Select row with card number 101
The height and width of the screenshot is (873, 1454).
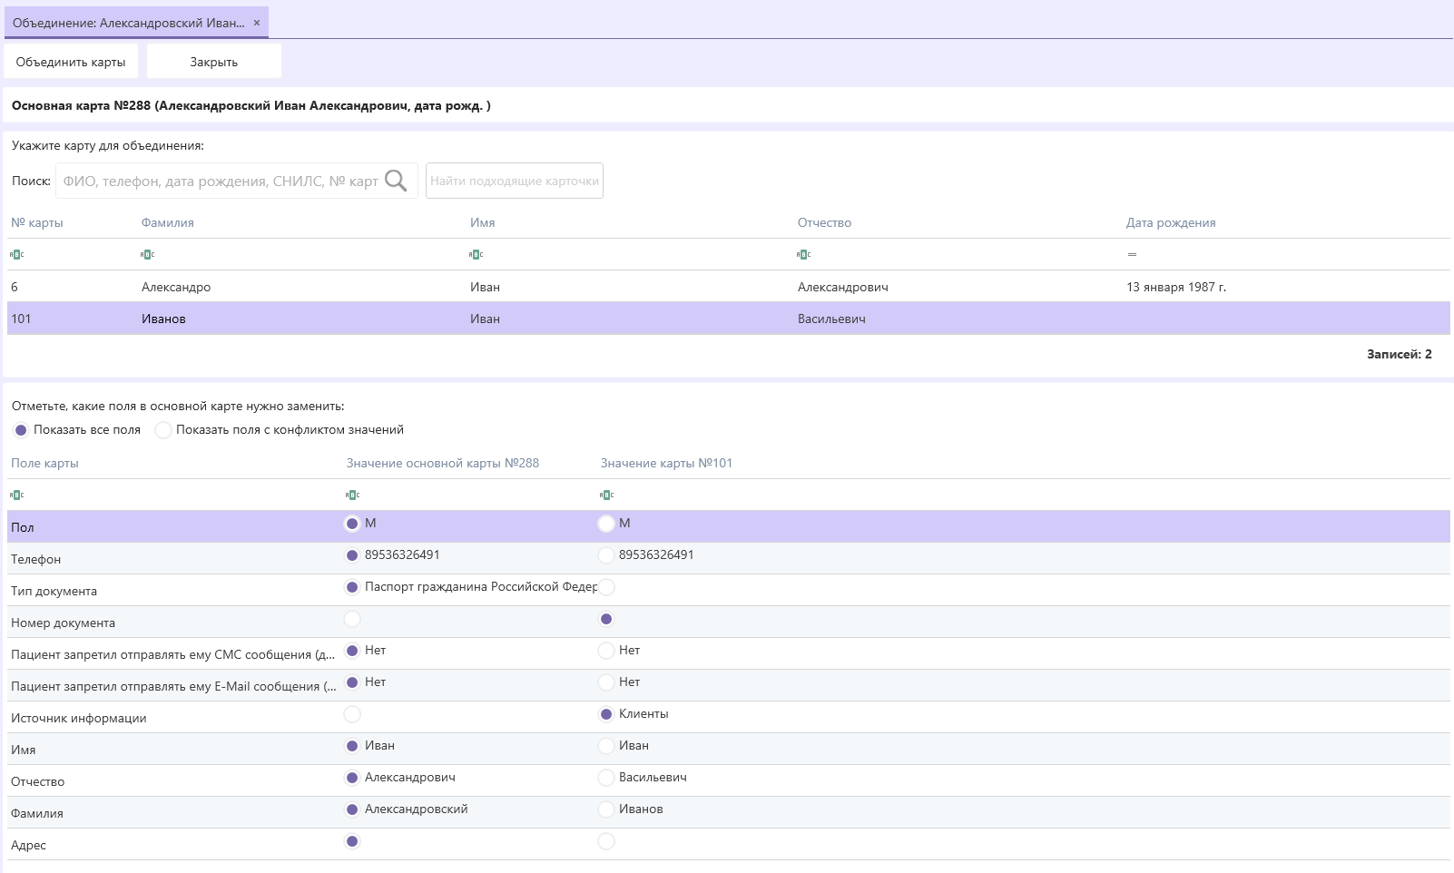coord(729,319)
